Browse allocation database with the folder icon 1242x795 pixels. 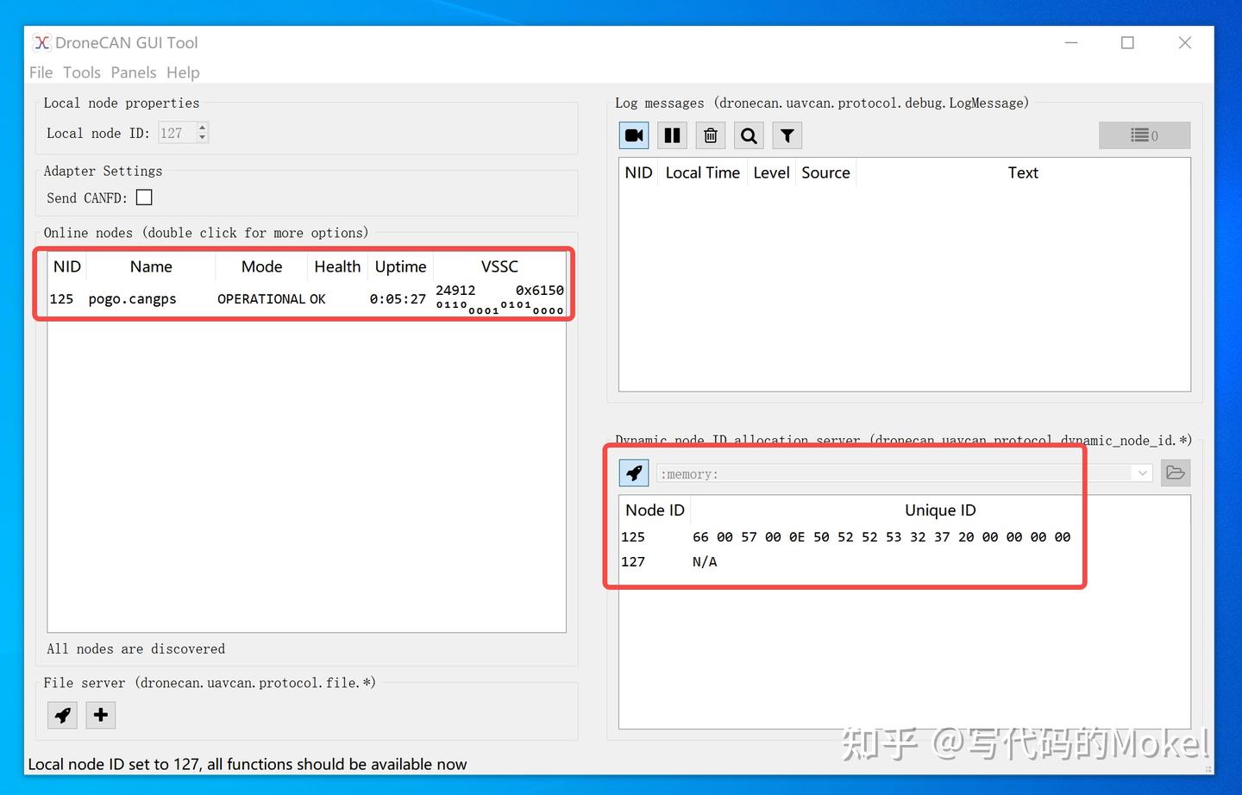[x=1176, y=473]
